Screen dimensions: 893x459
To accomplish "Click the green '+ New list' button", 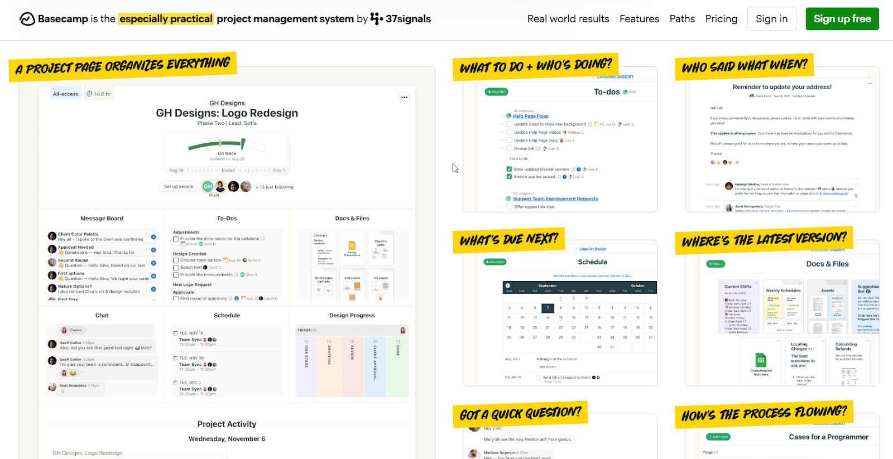I will (x=496, y=92).
